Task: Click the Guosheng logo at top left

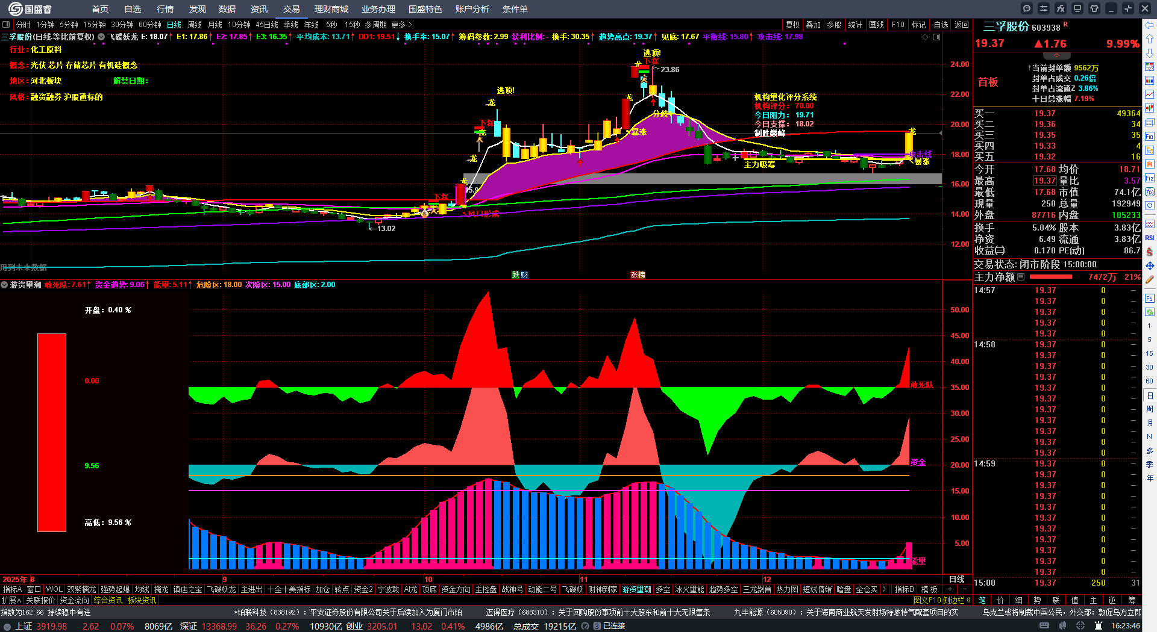Action: (x=30, y=9)
